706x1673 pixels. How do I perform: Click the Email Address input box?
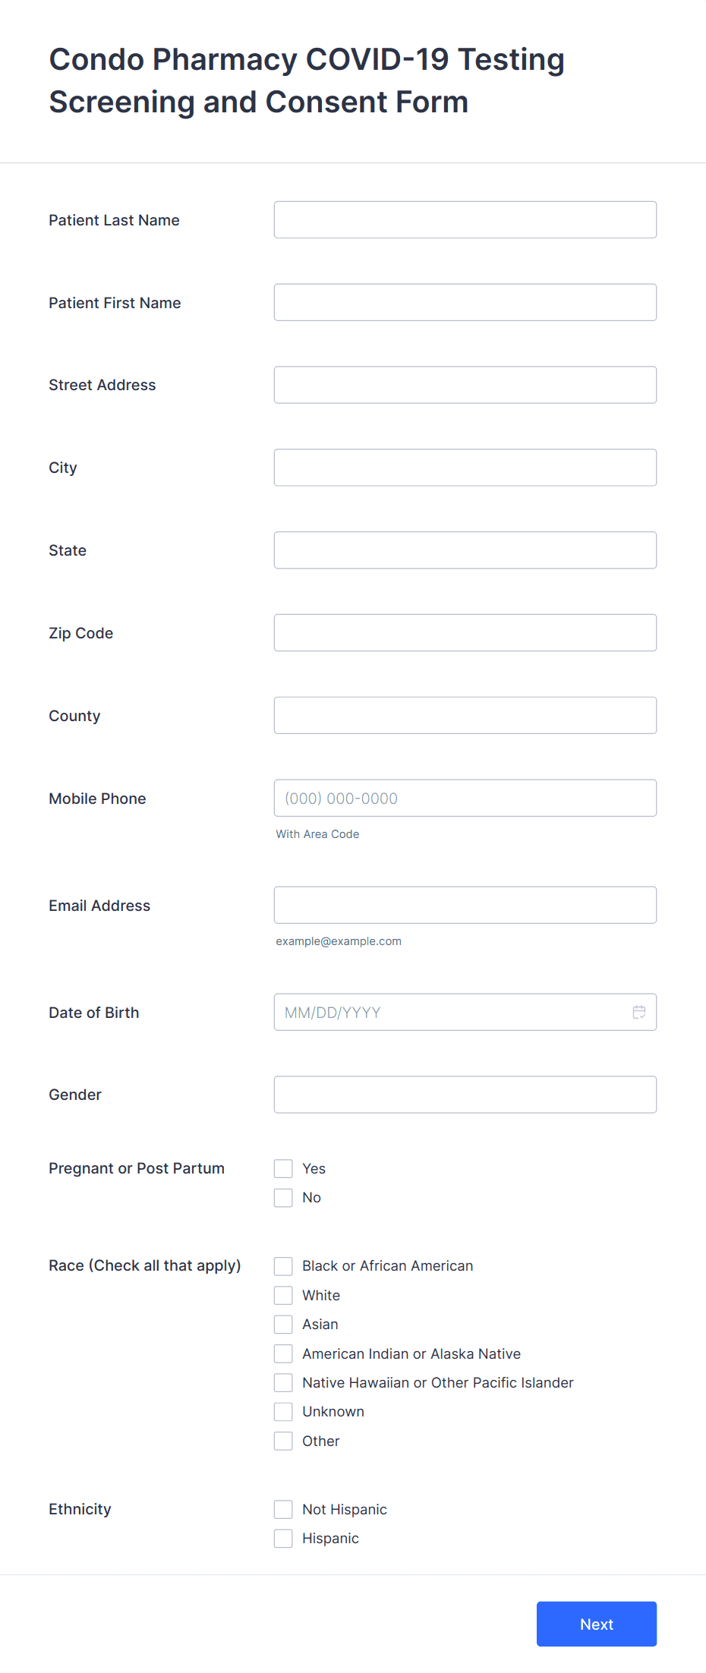pos(465,905)
